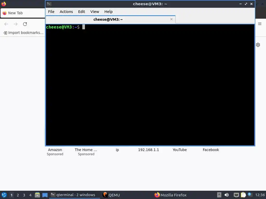Click the Firefox logo at top-left
The height and width of the screenshot is (199, 266).
click(4, 4)
